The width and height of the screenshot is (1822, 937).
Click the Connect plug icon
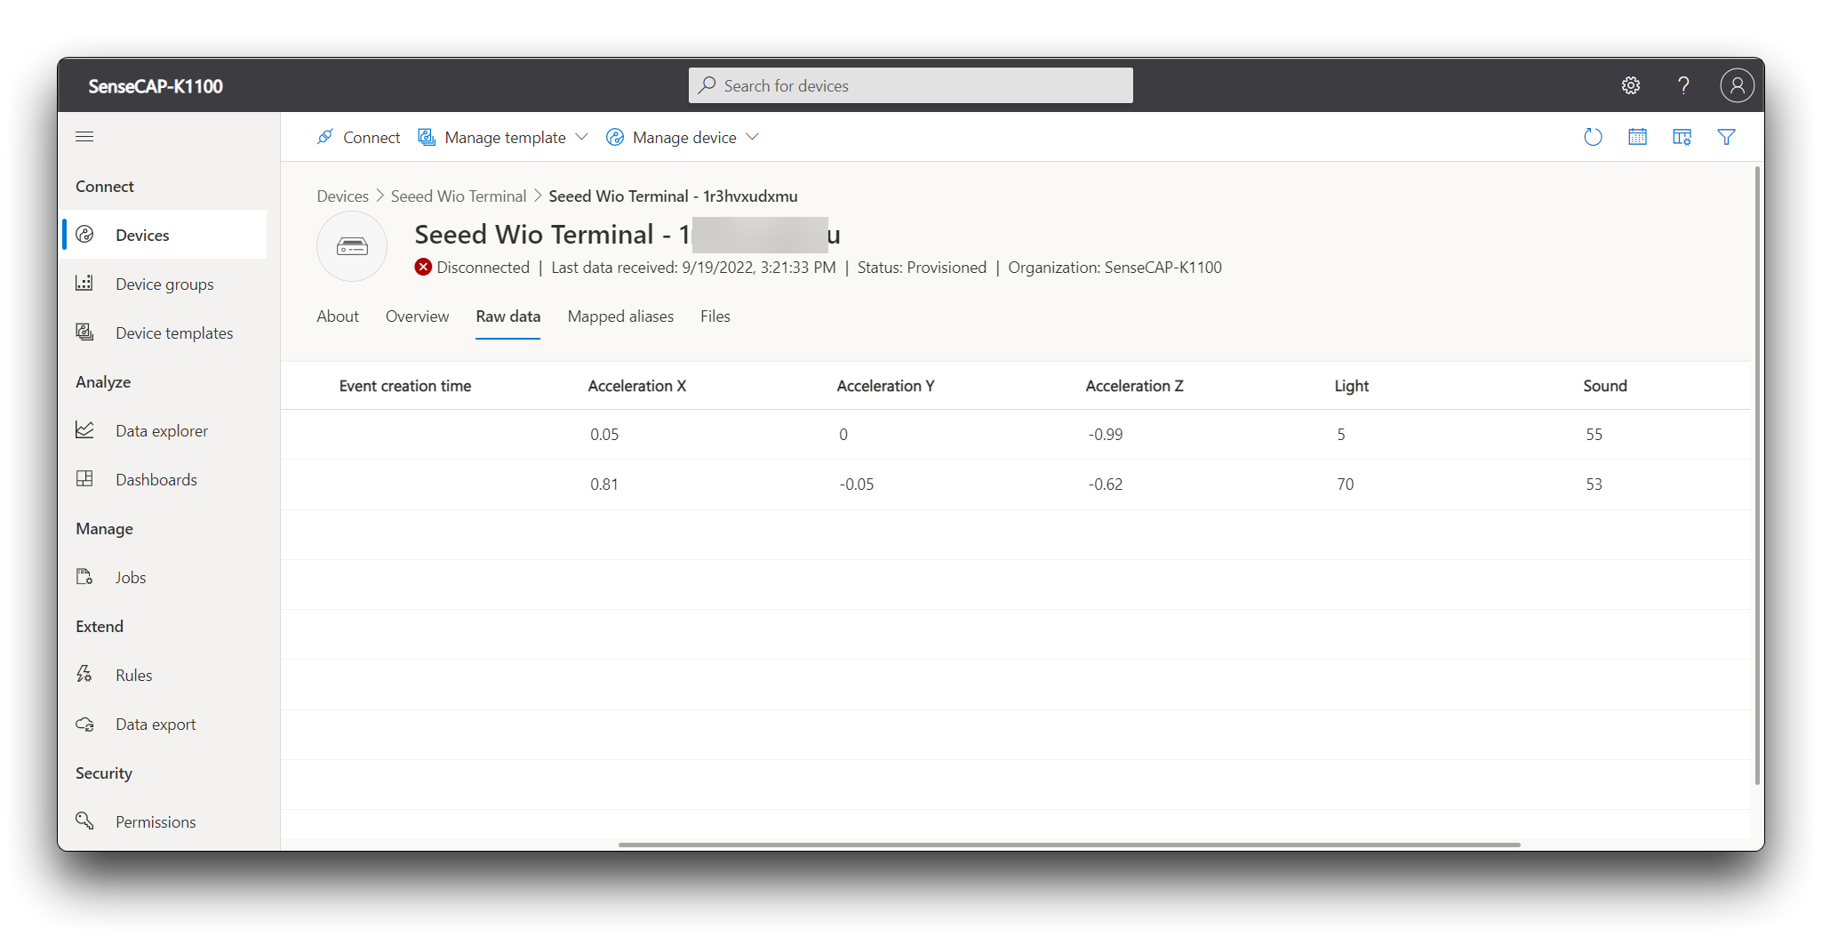[x=325, y=137]
